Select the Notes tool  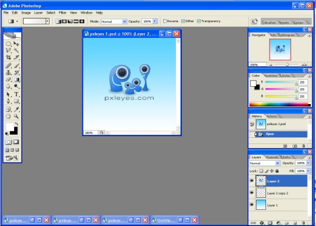coord(8,109)
